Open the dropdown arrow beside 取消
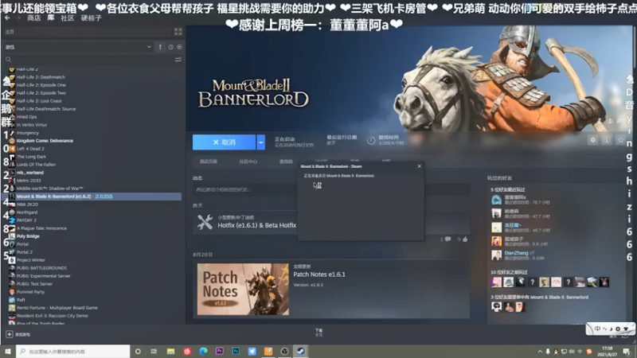This screenshot has width=637, height=358. pyautogui.click(x=261, y=142)
